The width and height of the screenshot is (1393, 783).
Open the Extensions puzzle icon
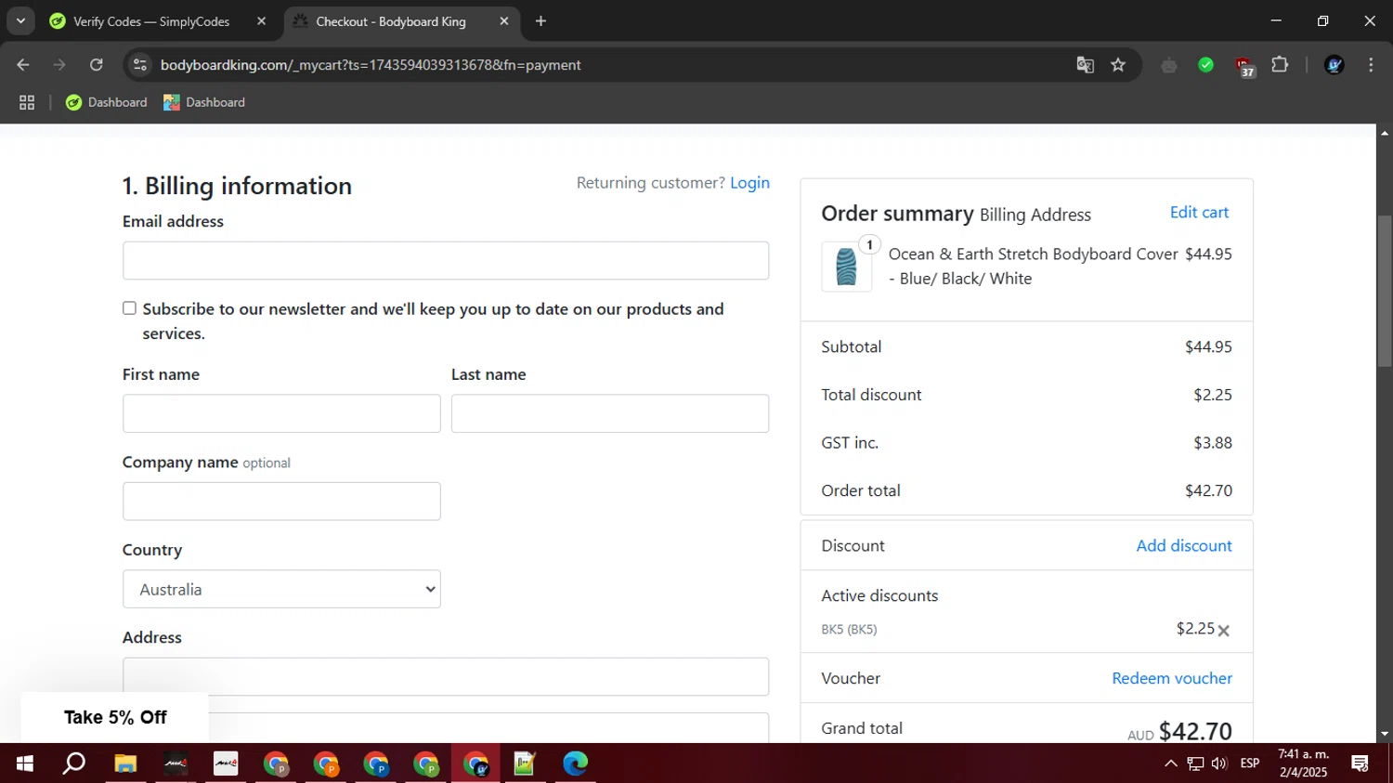[x=1280, y=65]
